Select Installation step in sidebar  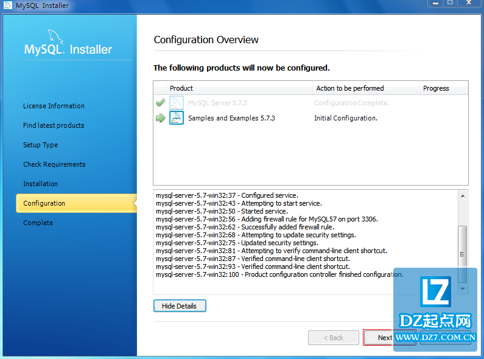coord(40,184)
